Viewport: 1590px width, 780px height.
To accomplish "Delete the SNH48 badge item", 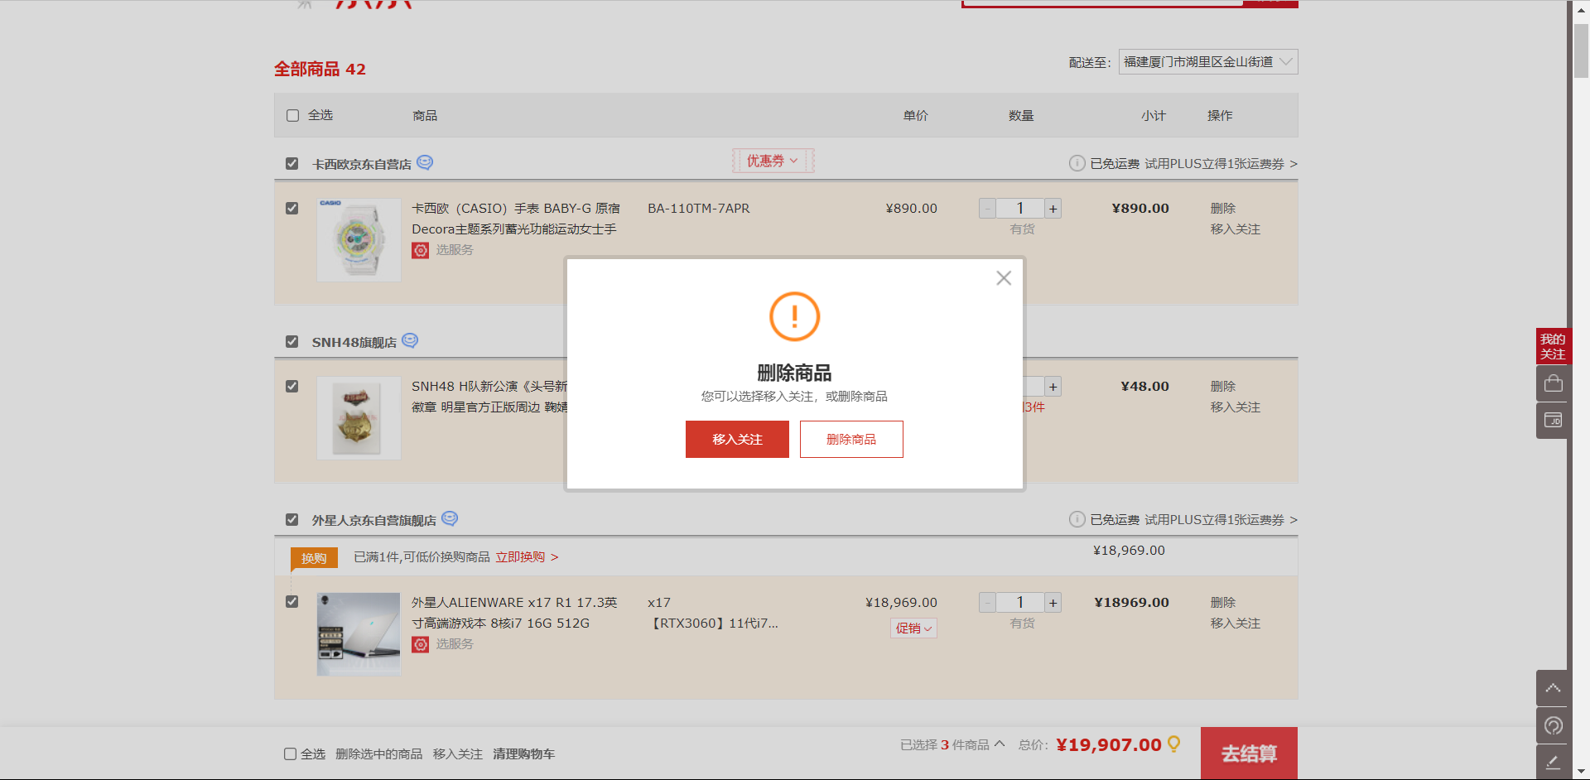I will click(x=1223, y=387).
